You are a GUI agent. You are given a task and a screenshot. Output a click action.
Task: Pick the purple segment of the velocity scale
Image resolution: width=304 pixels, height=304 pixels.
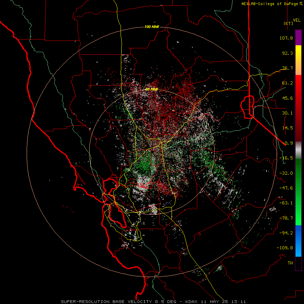tap(298, 37)
